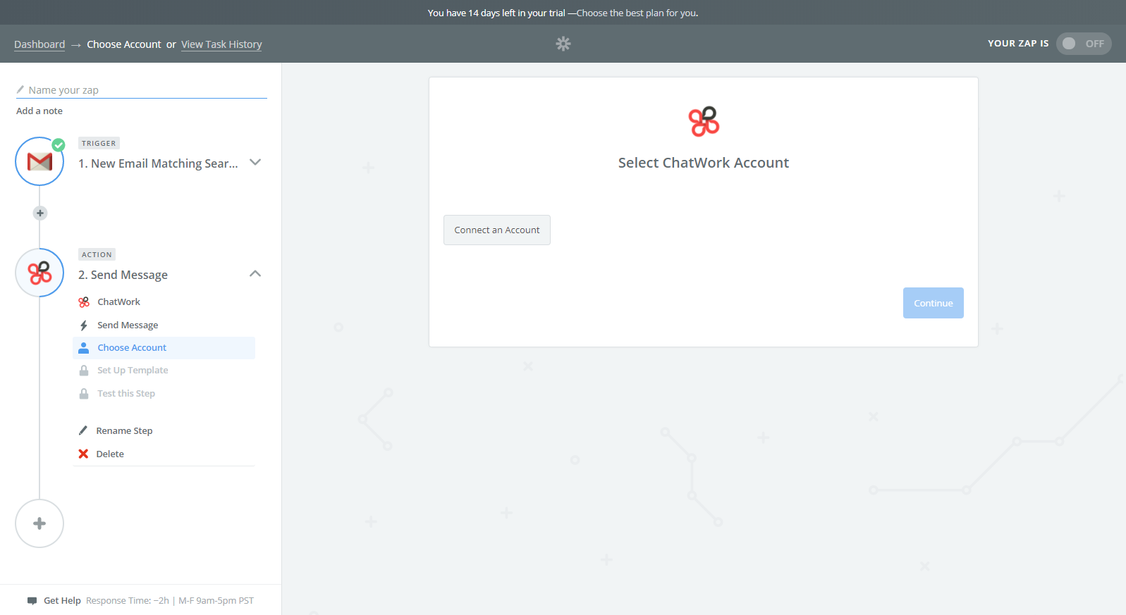The height and width of the screenshot is (615, 1126).
Task: Delete the Send Message step
Action: [x=110, y=454]
